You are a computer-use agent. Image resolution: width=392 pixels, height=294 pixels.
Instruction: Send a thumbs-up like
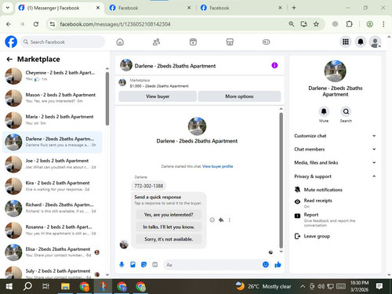click(278, 265)
